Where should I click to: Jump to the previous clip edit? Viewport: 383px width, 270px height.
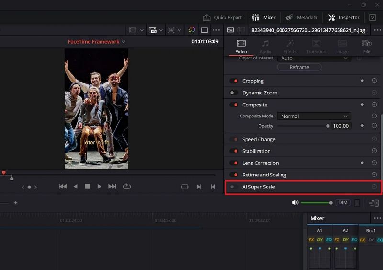[213, 187]
